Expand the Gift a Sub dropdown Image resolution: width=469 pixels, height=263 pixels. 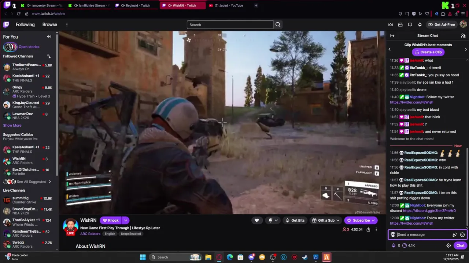[337, 220]
